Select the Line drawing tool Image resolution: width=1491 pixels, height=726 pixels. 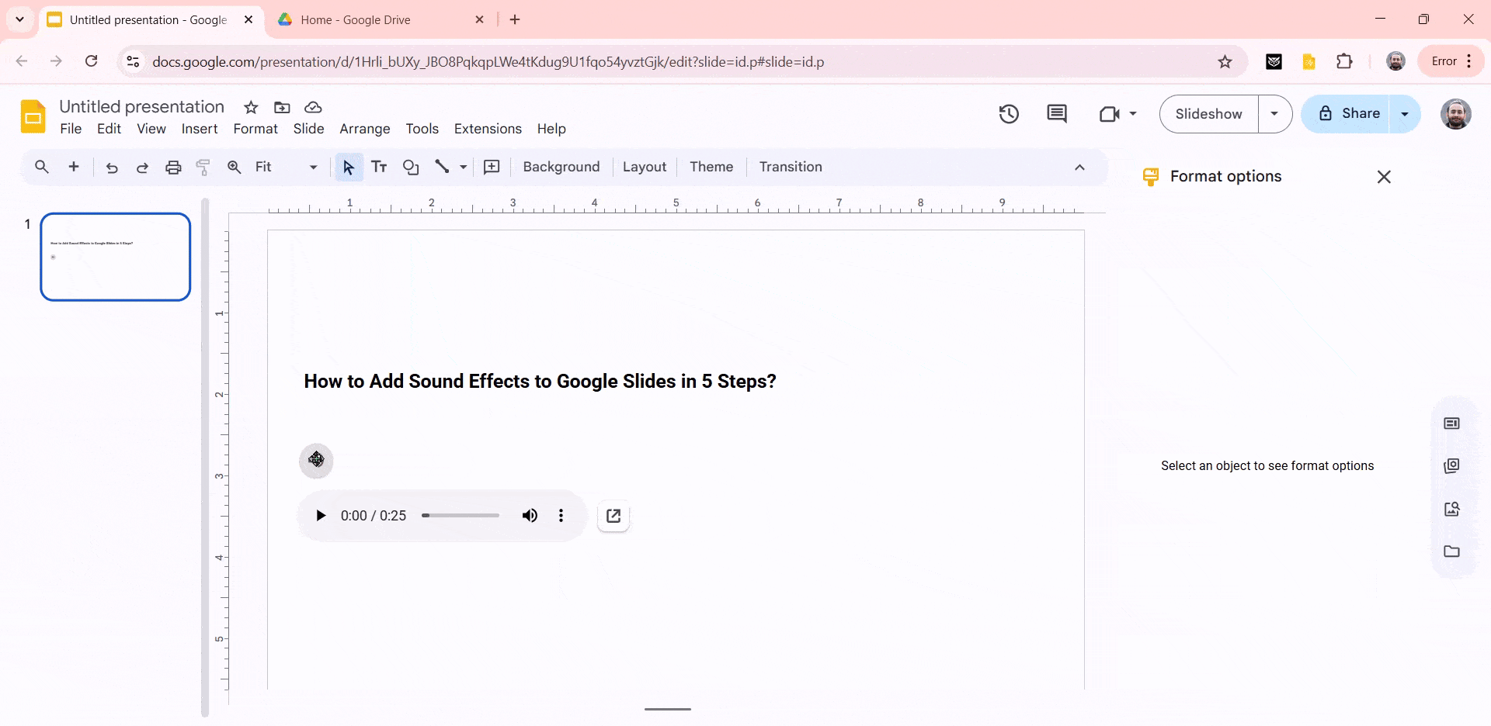443,167
